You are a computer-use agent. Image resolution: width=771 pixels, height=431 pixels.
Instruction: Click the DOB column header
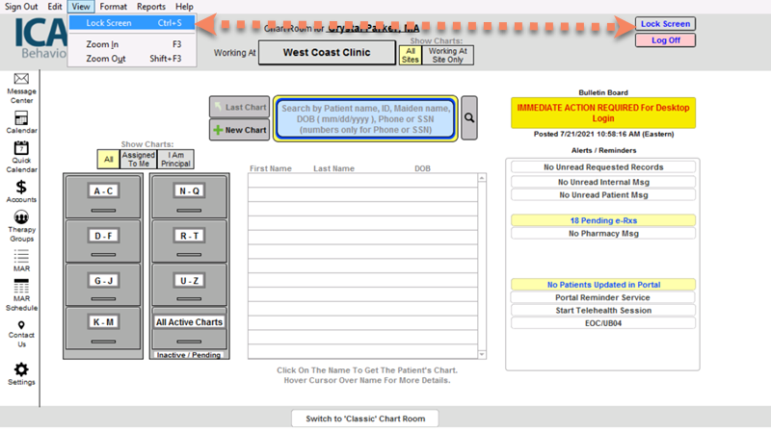pyautogui.click(x=422, y=168)
